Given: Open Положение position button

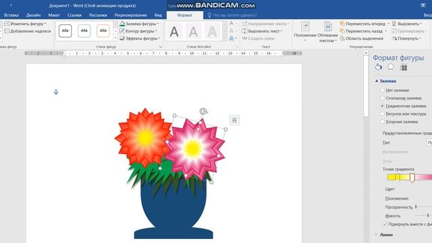Looking at the screenshot, I should [x=305, y=32].
